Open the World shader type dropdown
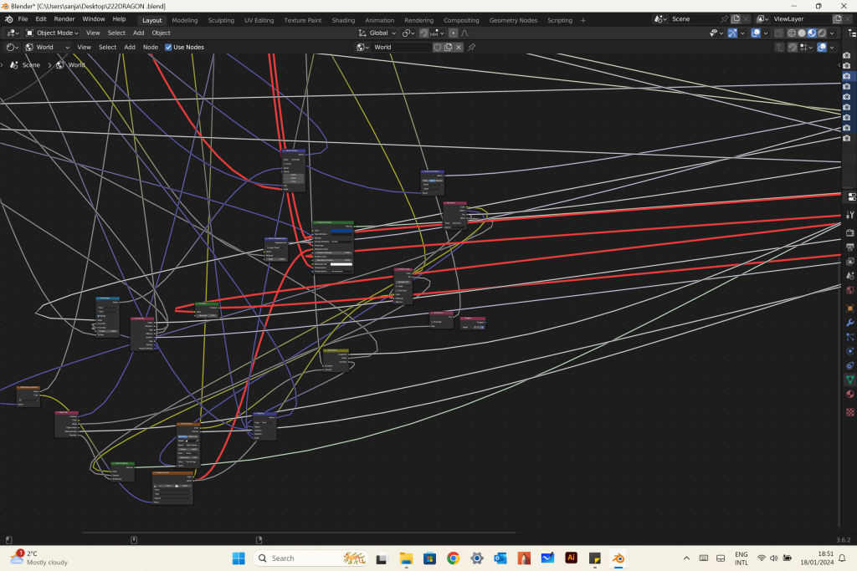This screenshot has width=857, height=571. (x=48, y=47)
